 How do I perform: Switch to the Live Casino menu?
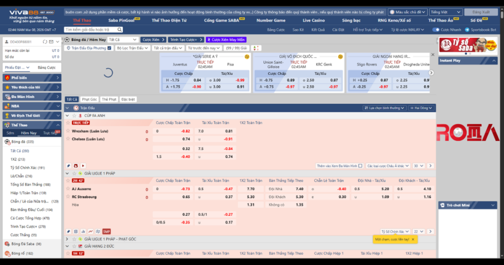[314, 20]
